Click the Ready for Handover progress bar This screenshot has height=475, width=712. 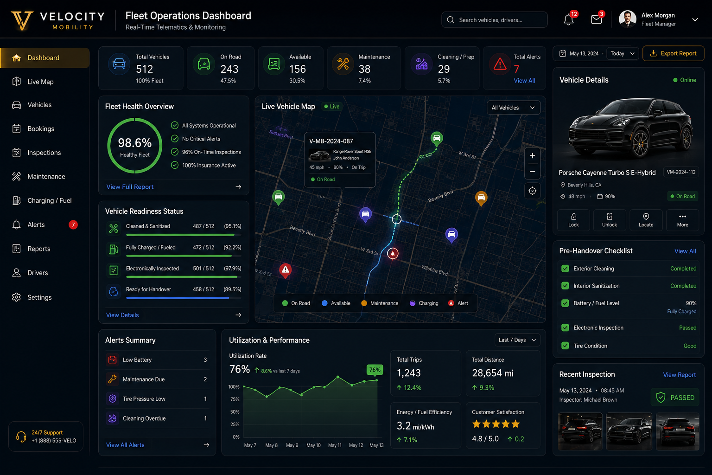pos(184,298)
